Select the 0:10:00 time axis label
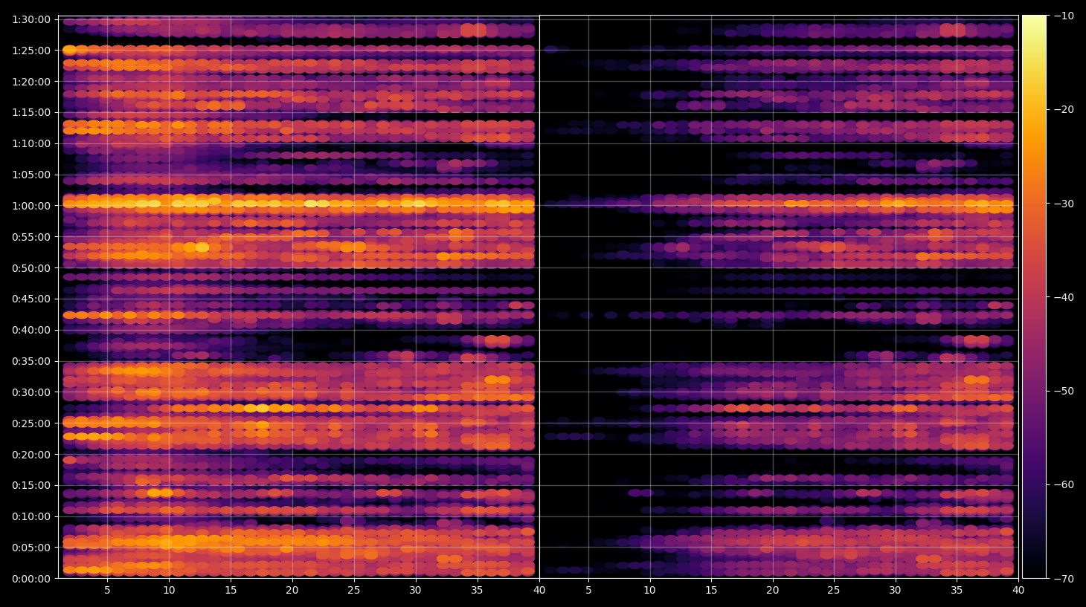This screenshot has height=607, width=1086. (x=31, y=516)
